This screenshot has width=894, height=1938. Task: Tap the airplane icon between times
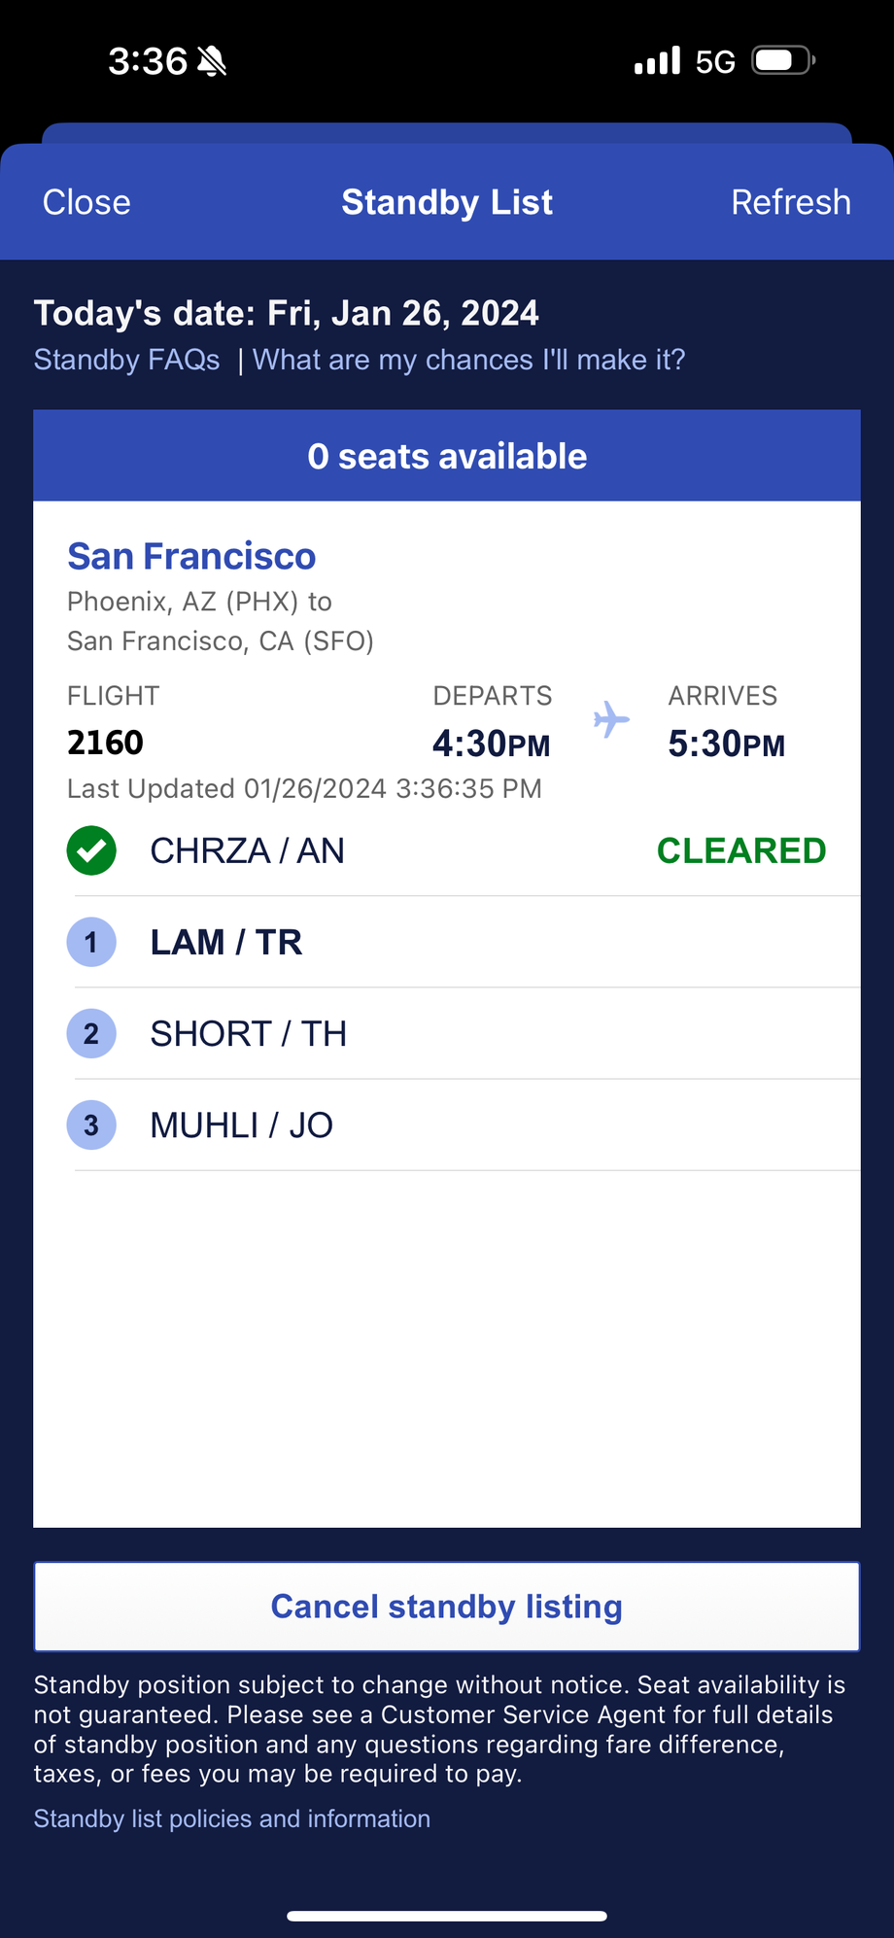pyautogui.click(x=611, y=720)
